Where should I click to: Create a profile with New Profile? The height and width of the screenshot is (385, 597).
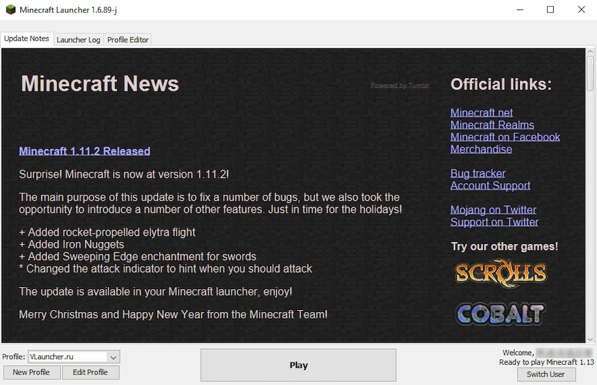[x=31, y=372]
